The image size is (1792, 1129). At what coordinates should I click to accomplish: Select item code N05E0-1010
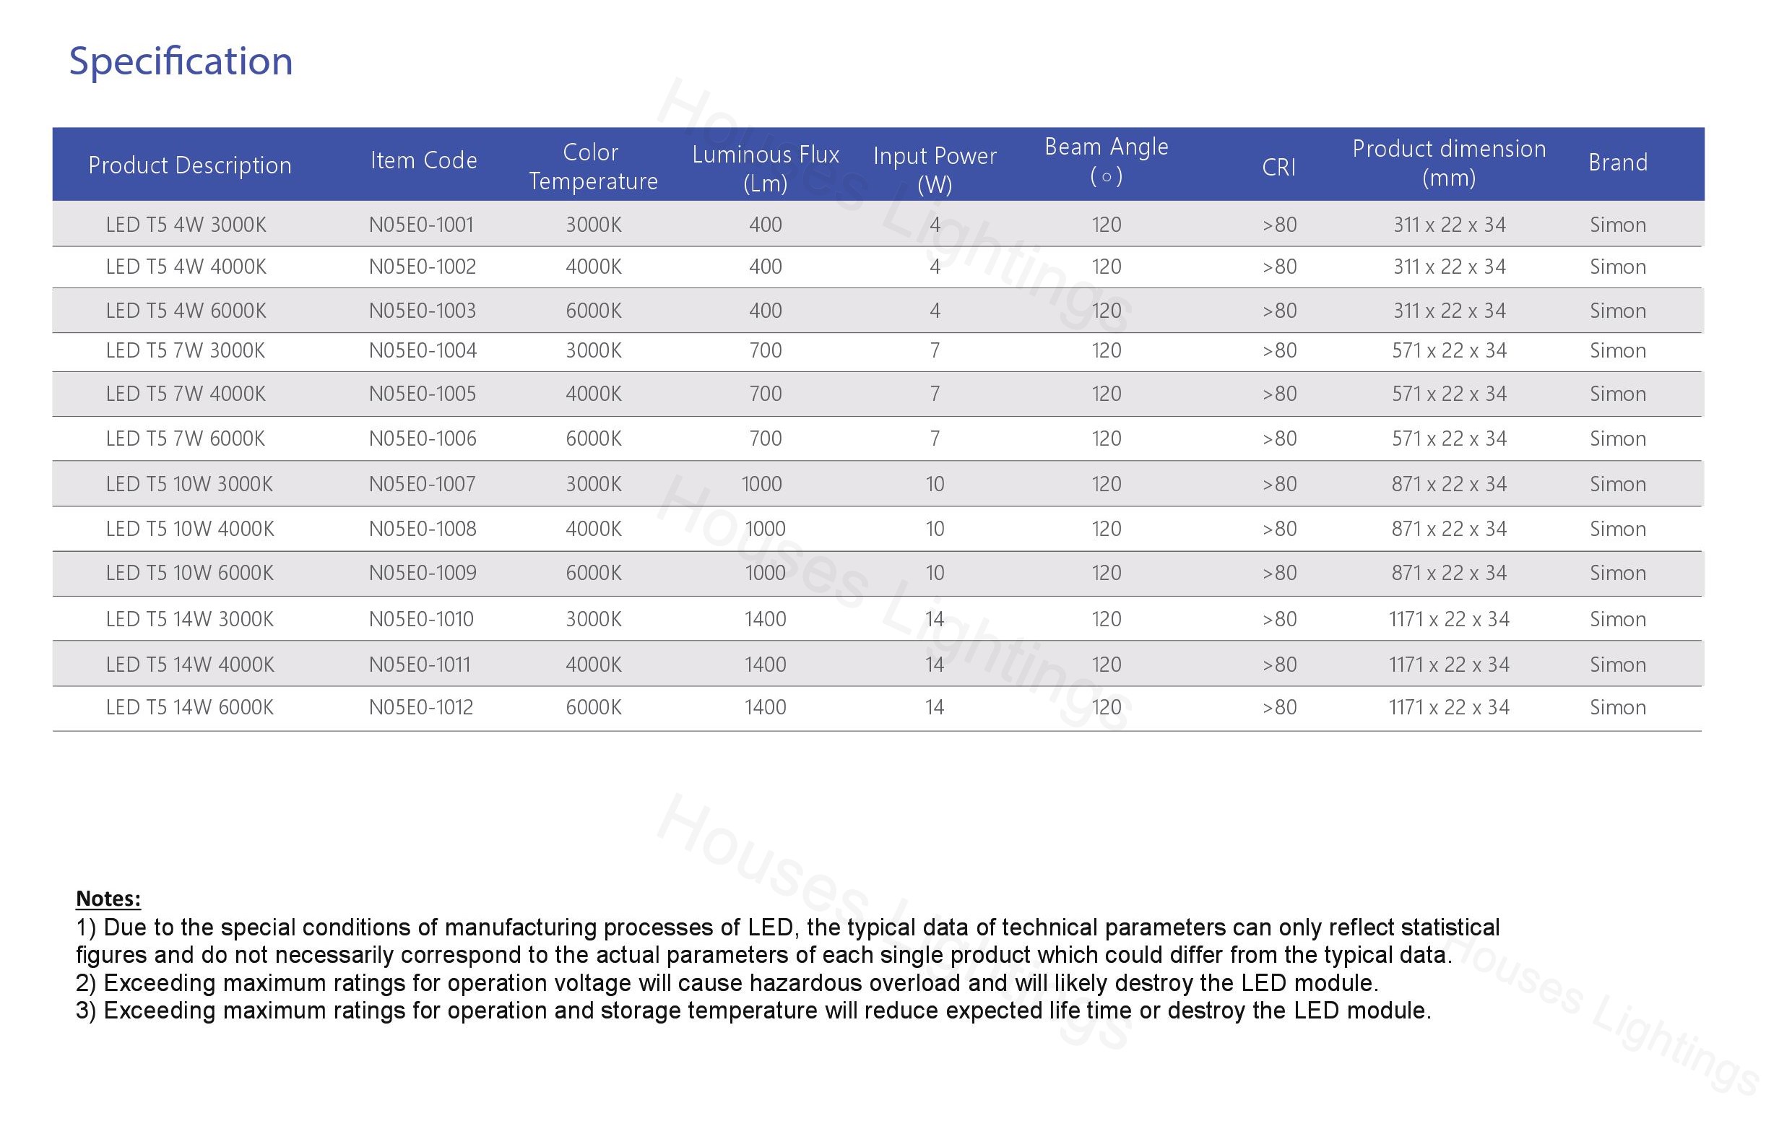pos(421,618)
